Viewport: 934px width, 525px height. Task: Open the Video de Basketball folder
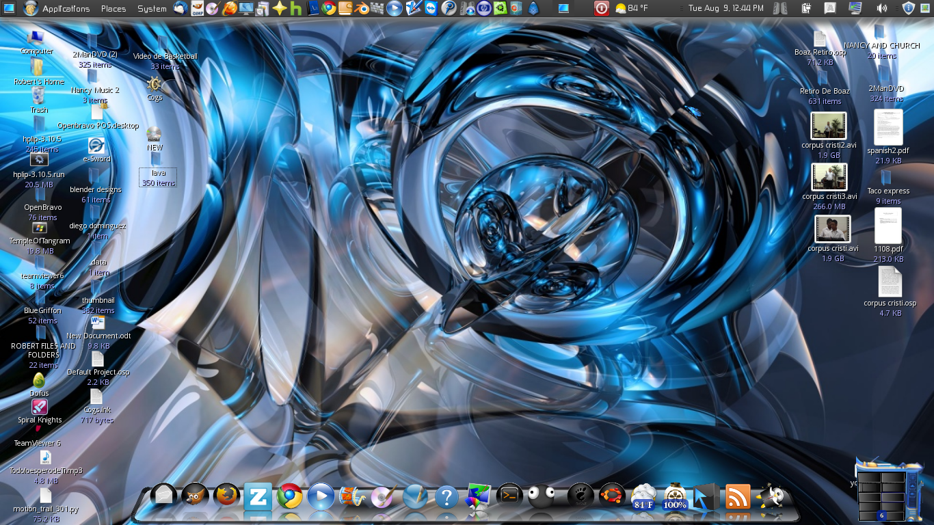(x=165, y=53)
